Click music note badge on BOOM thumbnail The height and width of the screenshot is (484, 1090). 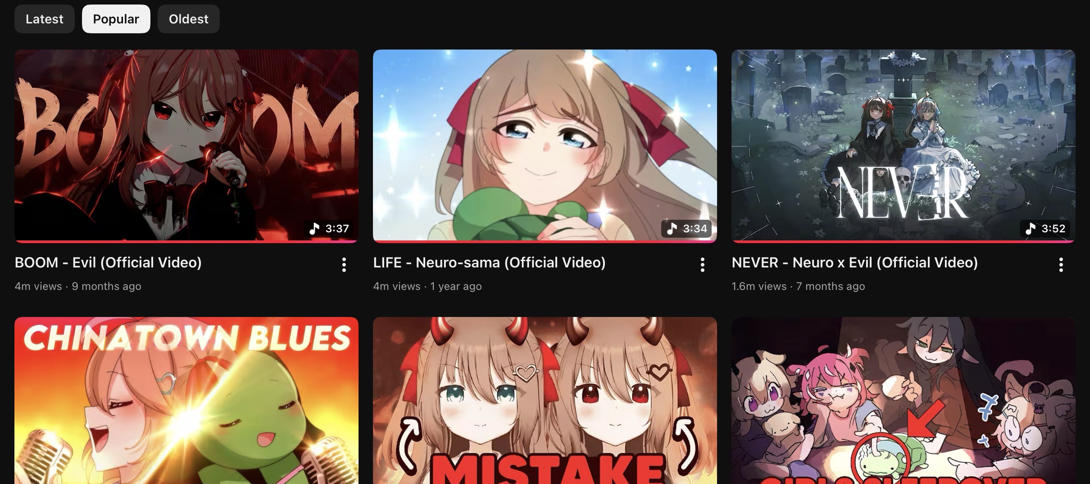pos(329,229)
